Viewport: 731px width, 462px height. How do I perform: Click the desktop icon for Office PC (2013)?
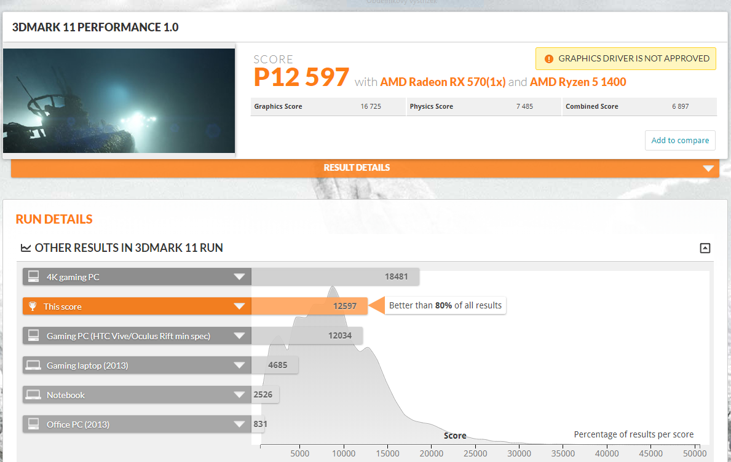(33, 425)
